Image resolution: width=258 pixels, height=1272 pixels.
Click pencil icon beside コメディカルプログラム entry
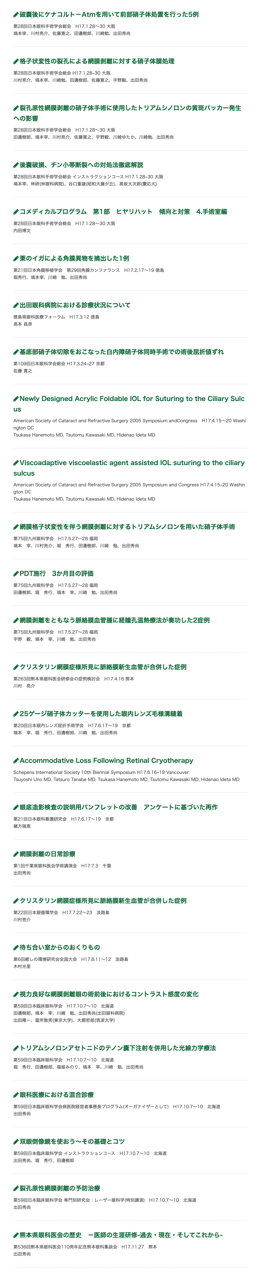tap(16, 212)
